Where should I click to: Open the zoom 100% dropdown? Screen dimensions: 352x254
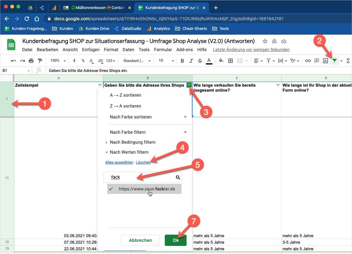click(58, 61)
